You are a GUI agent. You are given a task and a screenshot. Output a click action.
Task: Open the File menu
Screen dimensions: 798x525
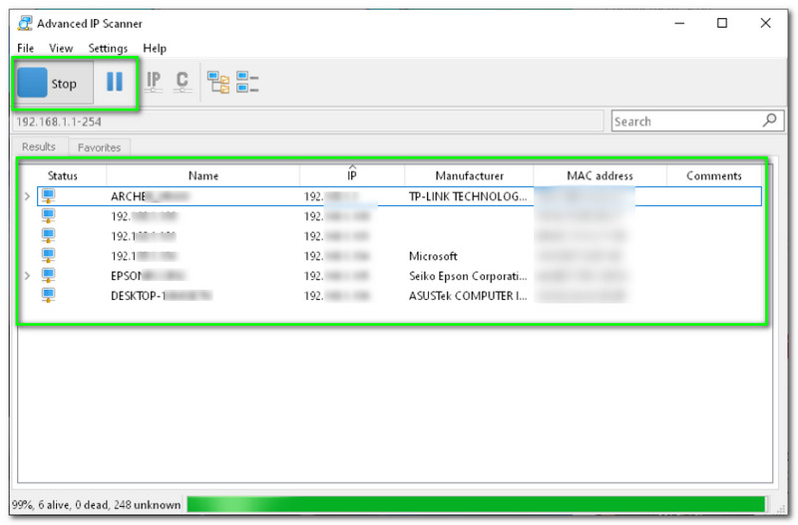(x=25, y=48)
